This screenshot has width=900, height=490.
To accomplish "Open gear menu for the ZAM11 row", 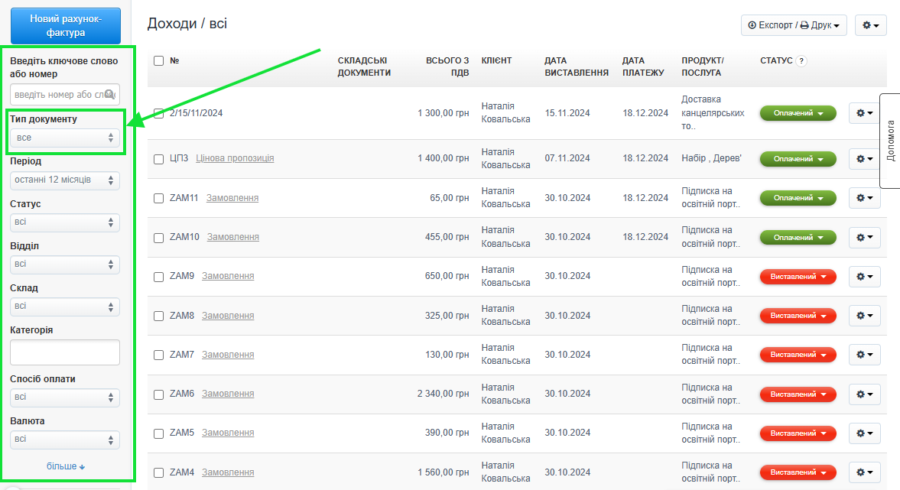I will point(864,198).
